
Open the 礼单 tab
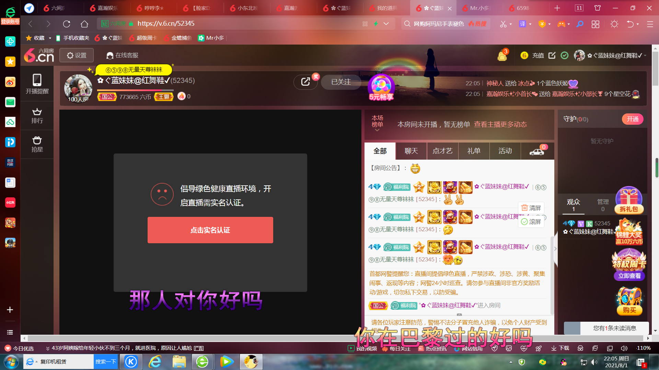tap(474, 151)
